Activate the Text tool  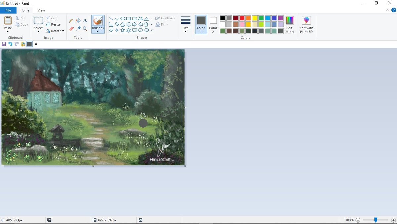pos(85,21)
